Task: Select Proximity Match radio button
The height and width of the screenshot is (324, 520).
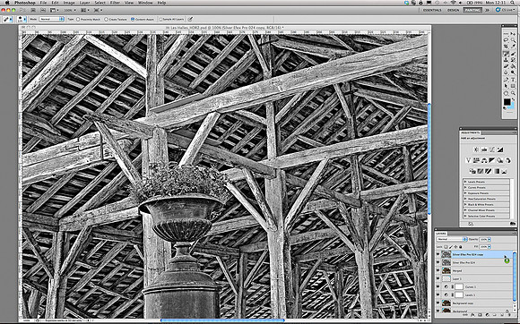Action: 78,20
